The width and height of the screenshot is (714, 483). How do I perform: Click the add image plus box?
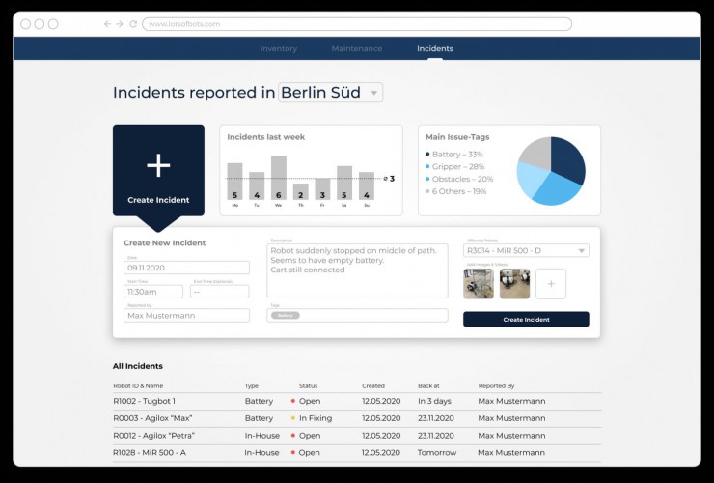point(550,284)
